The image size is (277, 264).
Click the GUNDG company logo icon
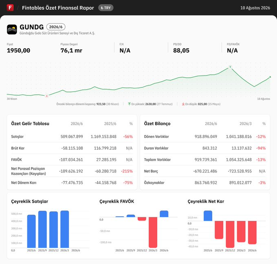[x=12, y=29]
